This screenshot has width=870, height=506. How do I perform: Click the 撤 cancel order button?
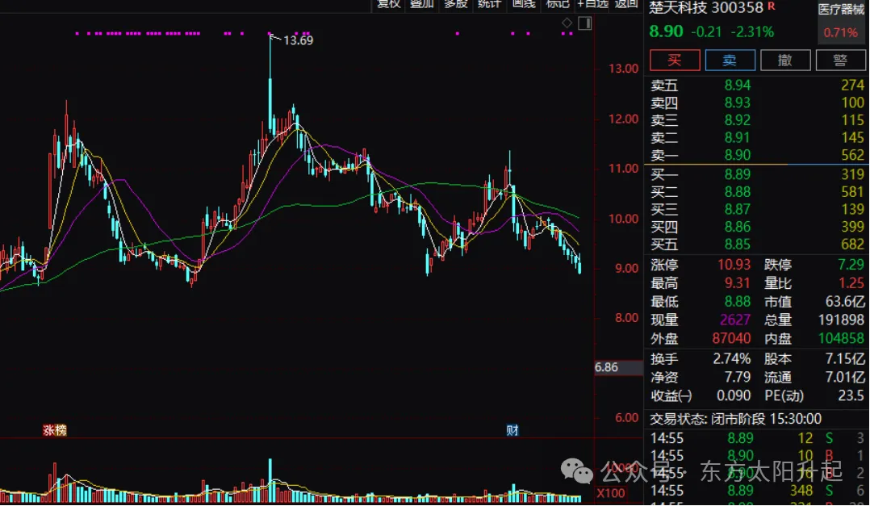[x=785, y=60]
